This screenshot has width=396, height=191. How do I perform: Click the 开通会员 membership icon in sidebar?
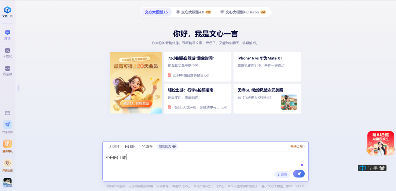coord(7,163)
